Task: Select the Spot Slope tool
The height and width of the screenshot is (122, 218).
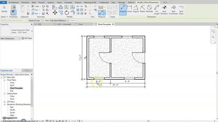Action: [x=181, y=10]
